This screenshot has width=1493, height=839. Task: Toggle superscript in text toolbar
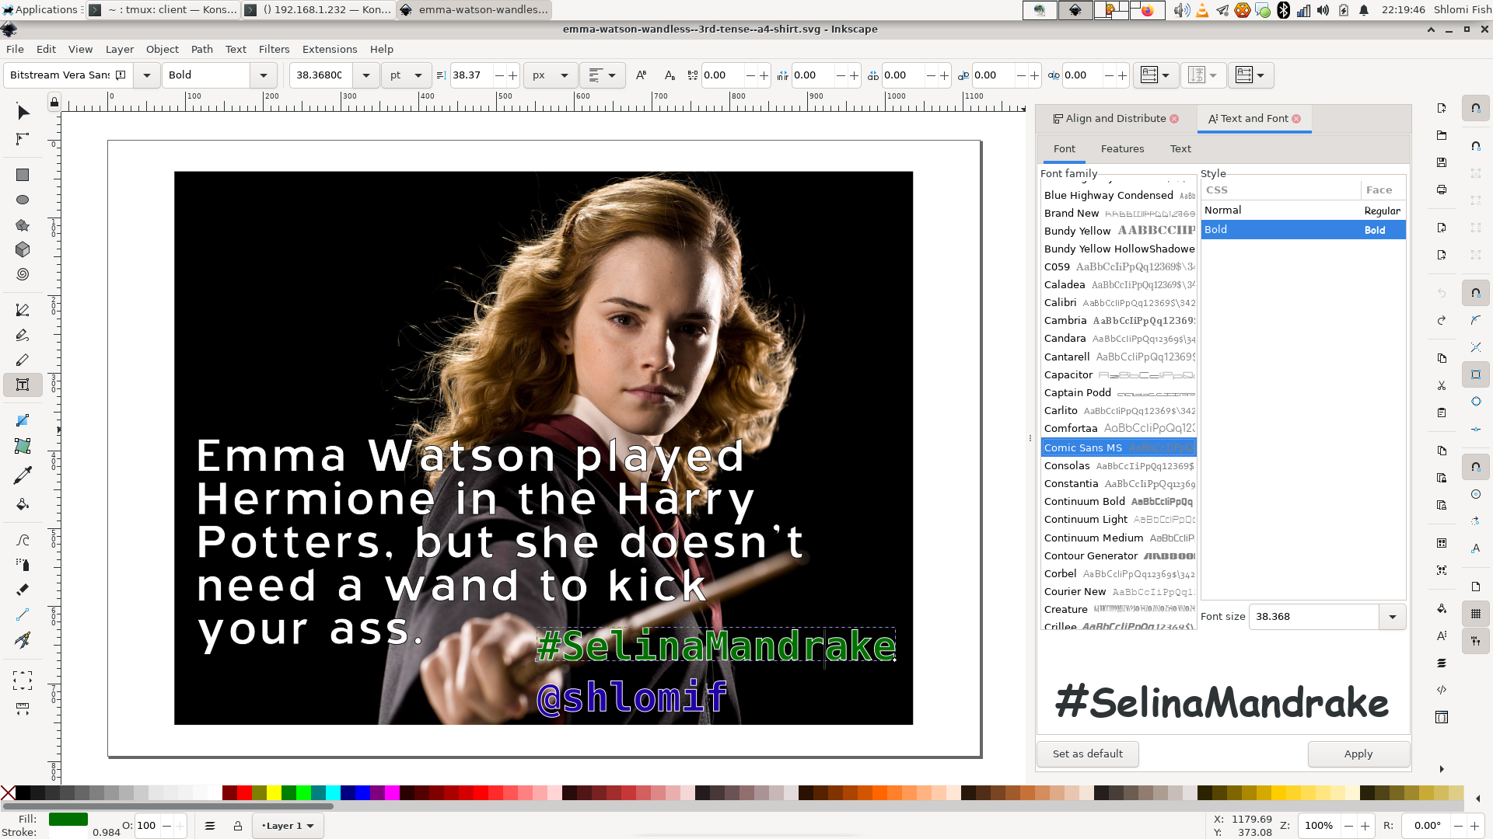point(641,75)
